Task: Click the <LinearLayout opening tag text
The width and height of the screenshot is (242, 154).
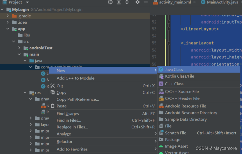Action: click(x=197, y=43)
